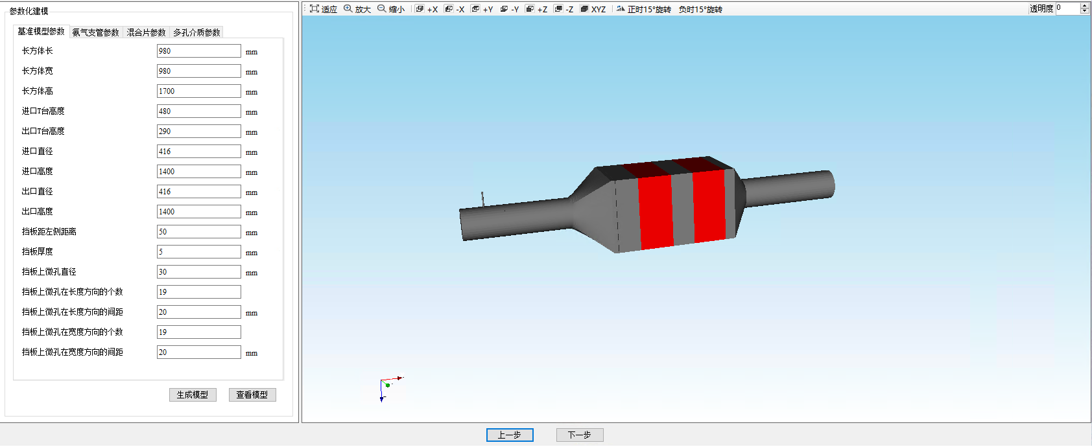Click the 挡板厚度 input field
Screen dimensions: 1092x447
(199, 252)
